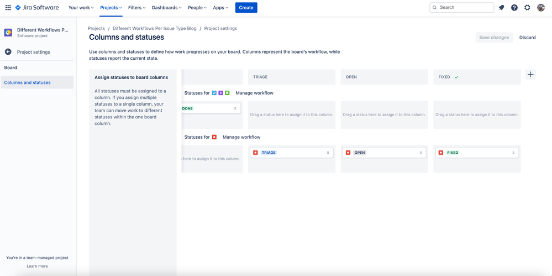Click the green story issue type icon
Screen dimensions: 552x276
228,93
